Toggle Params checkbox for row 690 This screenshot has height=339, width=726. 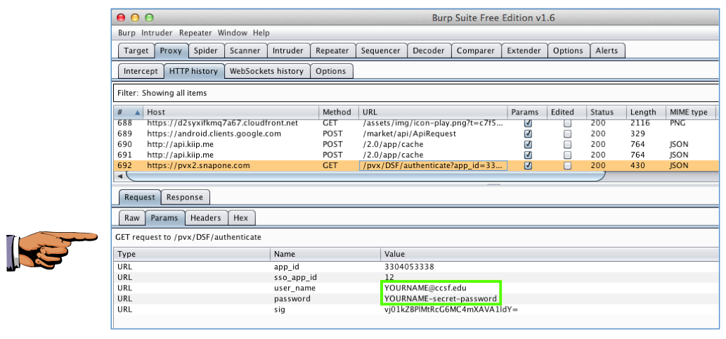[x=528, y=144]
